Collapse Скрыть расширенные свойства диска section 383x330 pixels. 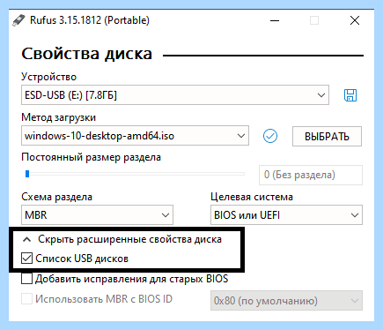(122, 239)
